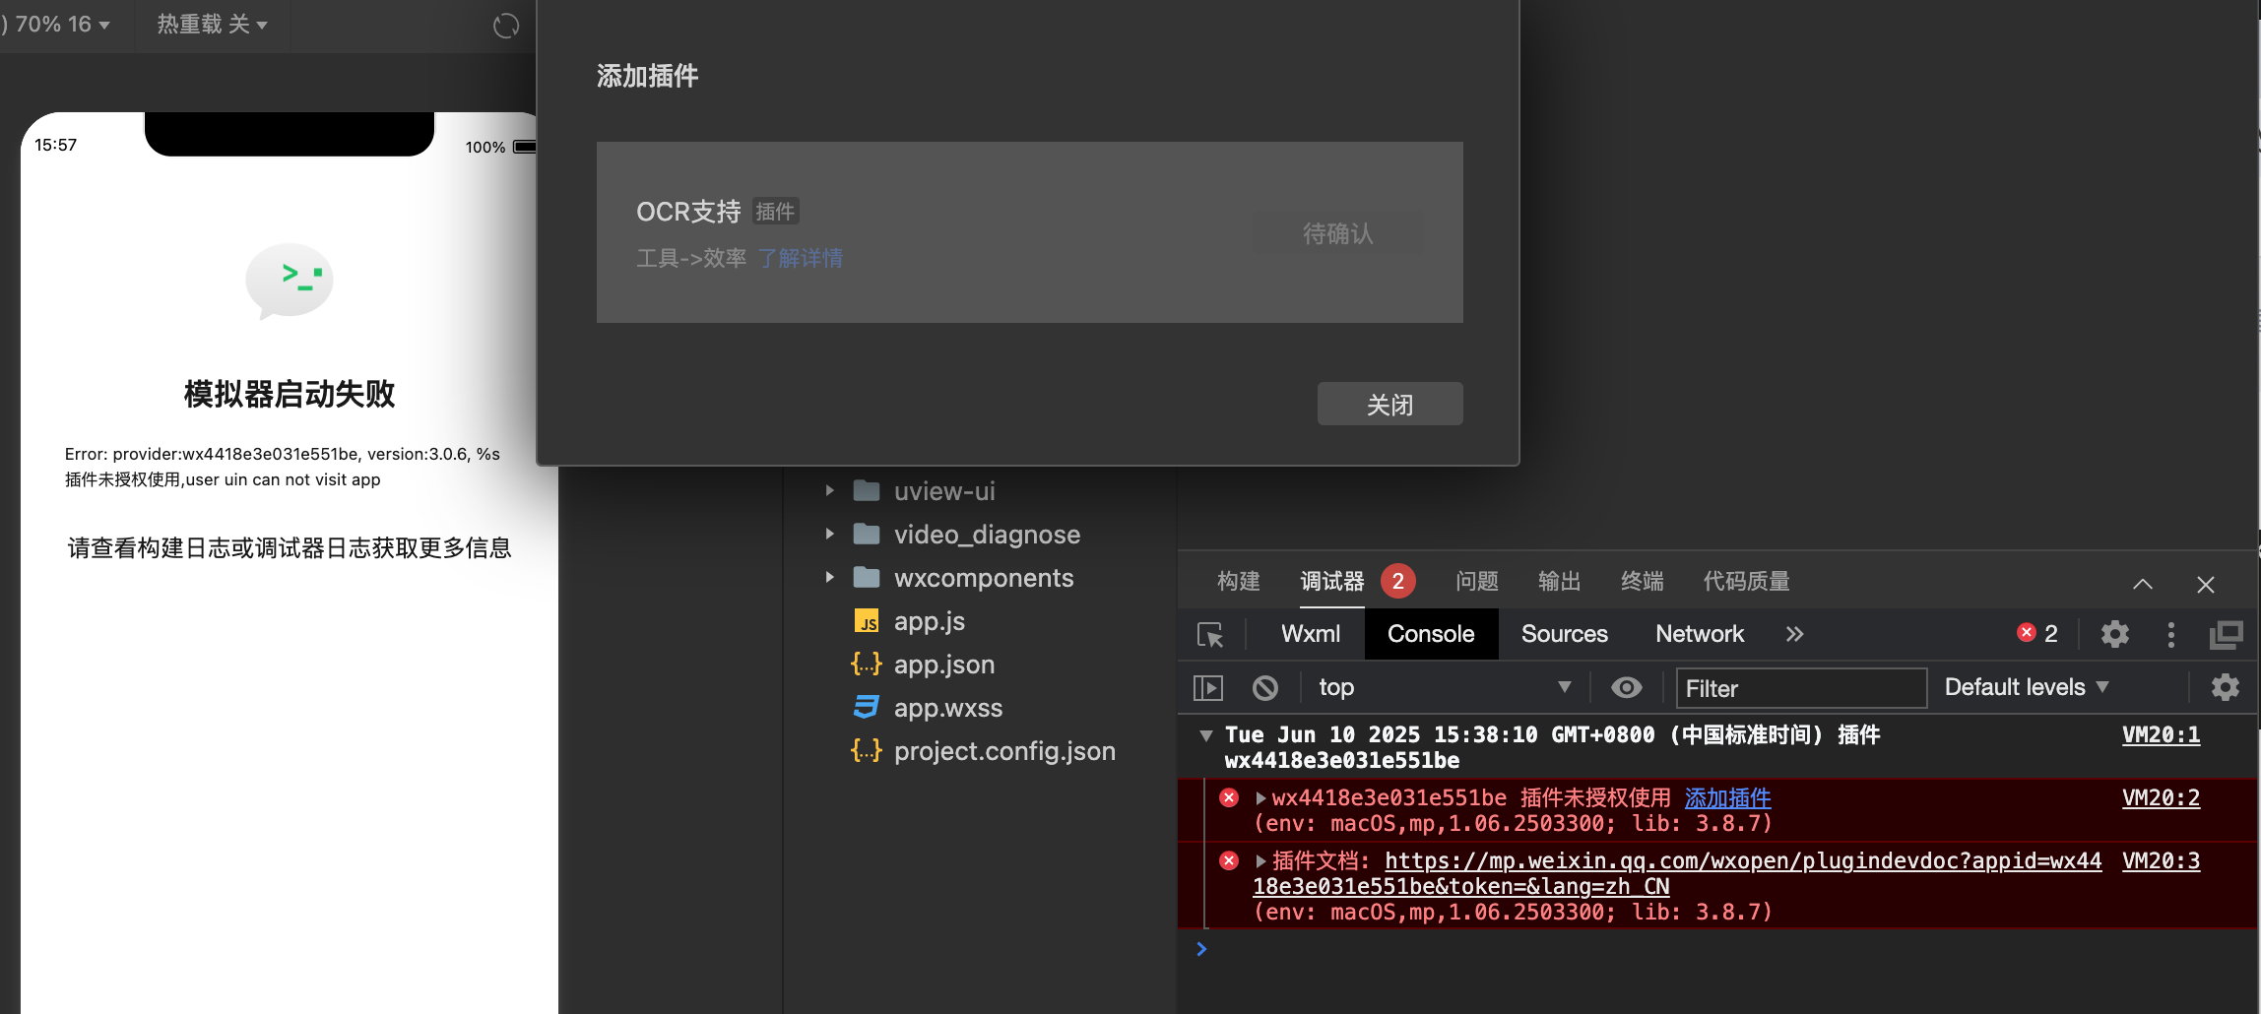Click the 模拟器启动失败 heading in simulator
The width and height of the screenshot is (2261, 1014).
pos(290,394)
